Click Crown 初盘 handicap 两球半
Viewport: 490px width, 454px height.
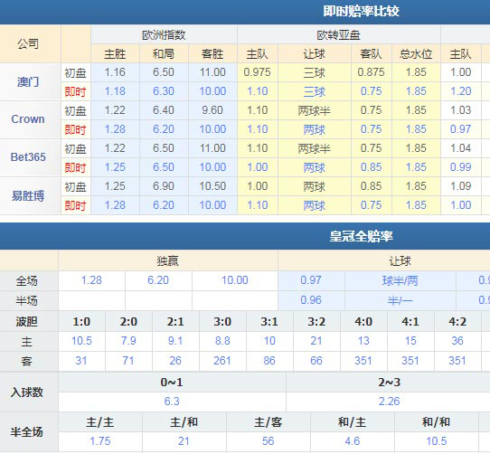pos(315,110)
